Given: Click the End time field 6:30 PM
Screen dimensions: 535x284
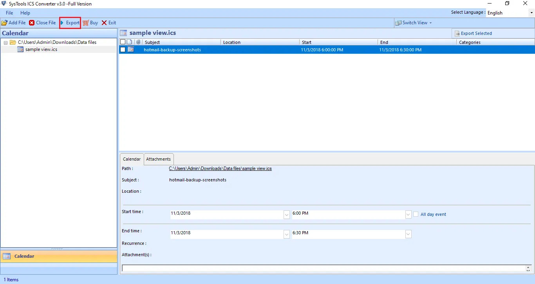Looking at the screenshot, I should [349, 234].
